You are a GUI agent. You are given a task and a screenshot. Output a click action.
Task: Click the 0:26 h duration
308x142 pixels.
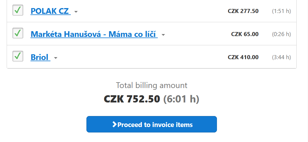[x=281, y=34]
